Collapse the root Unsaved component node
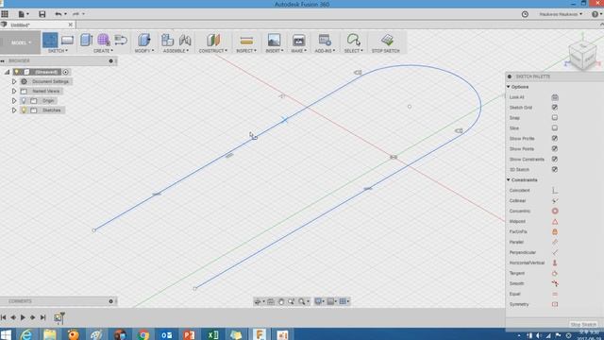The image size is (604, 340). 7,72
